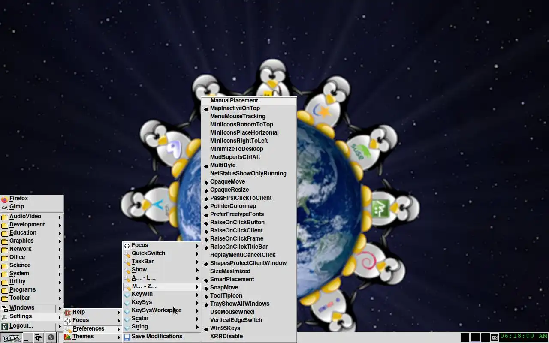Expand the Graphics submenu arrow
This screenshot has height=343, width=549.
point(60,241)
